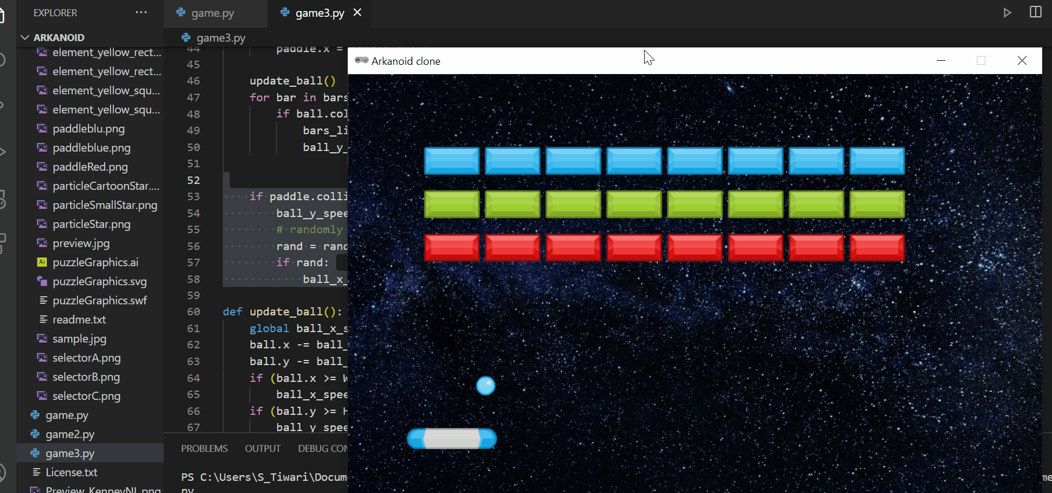
Task: Open game.py from Explorer tree
Action: pyautogui.click(x=67, y=415)
